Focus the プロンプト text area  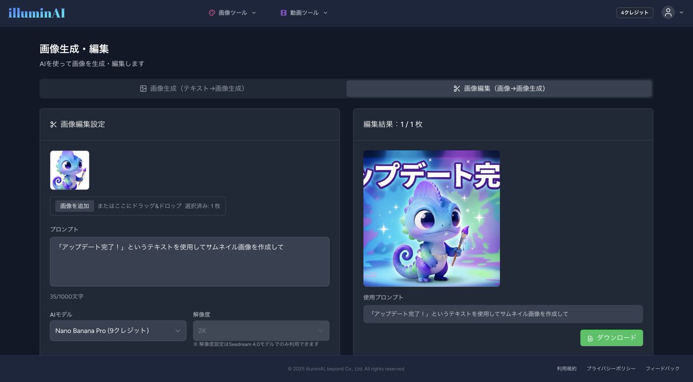(x=189, y=261)
